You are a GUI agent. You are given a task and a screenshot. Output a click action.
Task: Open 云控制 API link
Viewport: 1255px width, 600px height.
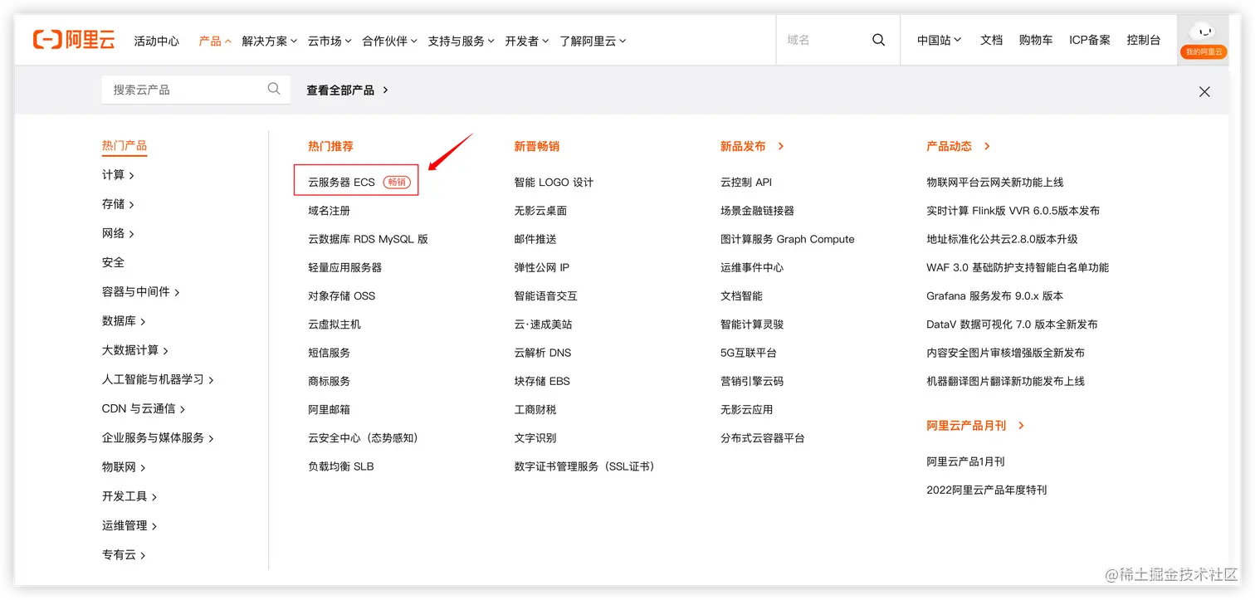746,182
